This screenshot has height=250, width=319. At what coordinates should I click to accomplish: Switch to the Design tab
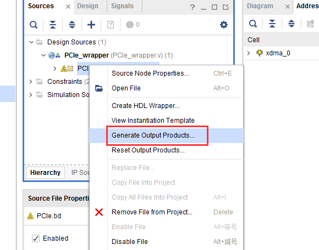87,6
